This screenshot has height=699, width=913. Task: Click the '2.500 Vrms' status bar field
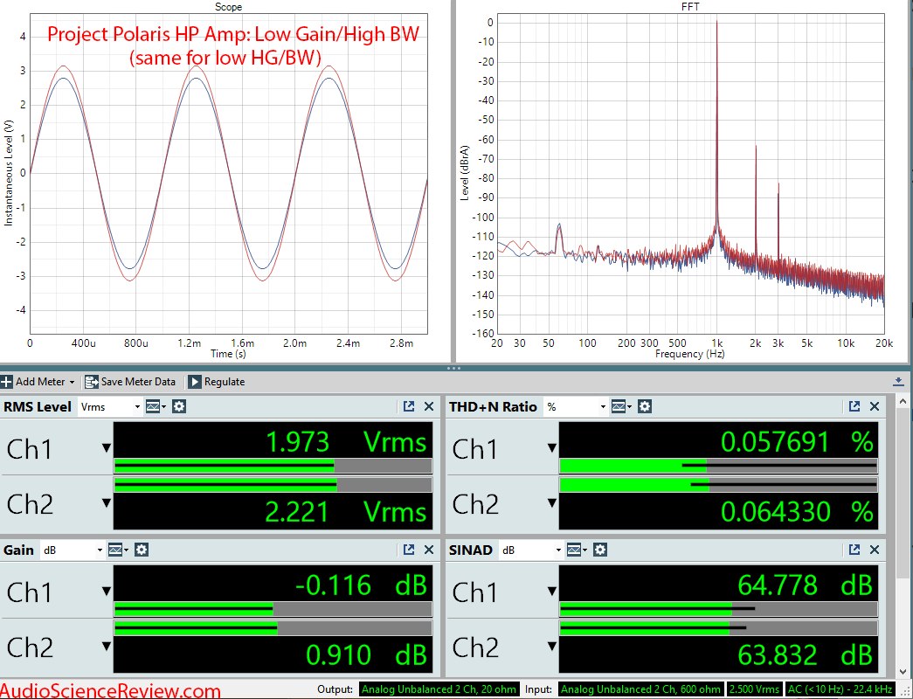point(754,689)
